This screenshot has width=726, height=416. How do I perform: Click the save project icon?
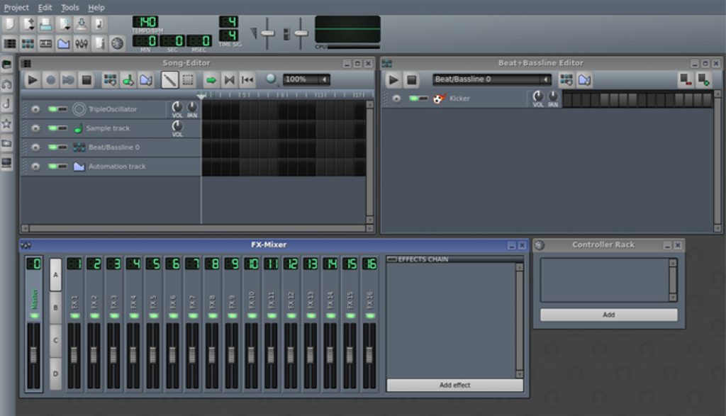[81, 24]
